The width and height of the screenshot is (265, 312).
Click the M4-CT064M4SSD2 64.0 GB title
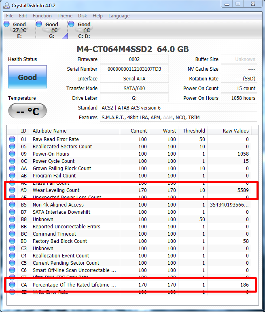tap(133, 49)
